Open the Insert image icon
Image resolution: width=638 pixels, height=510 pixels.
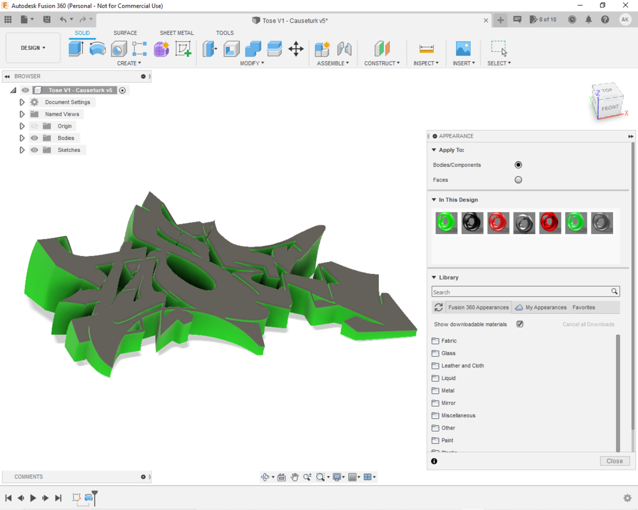(463, 49)
